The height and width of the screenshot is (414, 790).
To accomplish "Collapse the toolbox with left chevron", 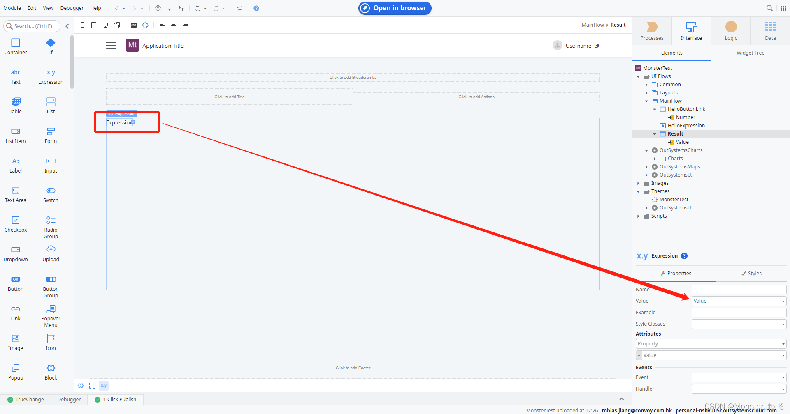I will [x=67, y=26].
